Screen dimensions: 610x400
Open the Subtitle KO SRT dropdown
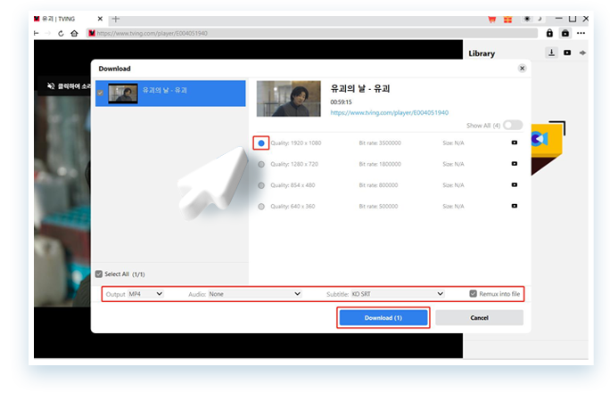(x=397, y=294)
